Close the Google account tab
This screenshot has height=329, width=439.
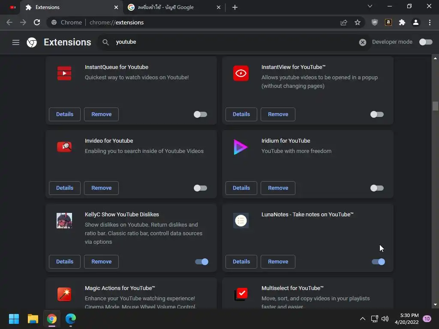pos(218,7)
